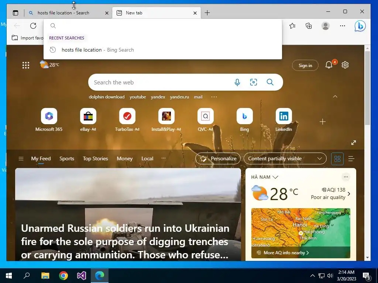
Task: Open the Collections icon in the toolbar
Action: coord(309,26)
